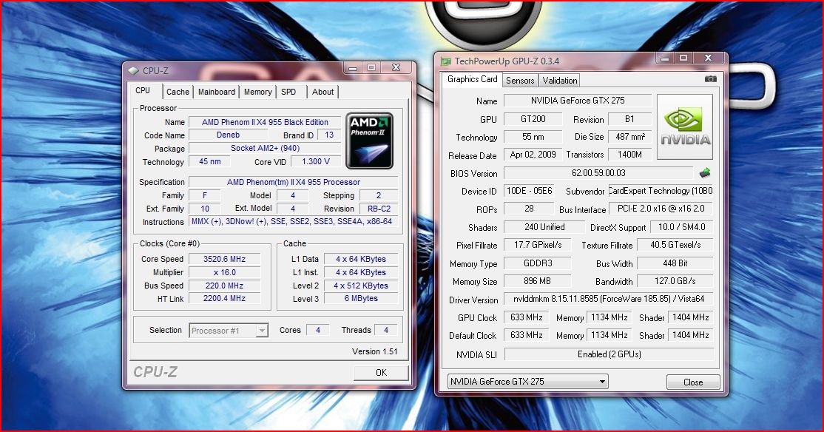The height and width of the screenshot is (432, 824).
Task: Click the Core Speed 3520.6 MHz value
Action: pyautogui.click(x=224, y=259)
